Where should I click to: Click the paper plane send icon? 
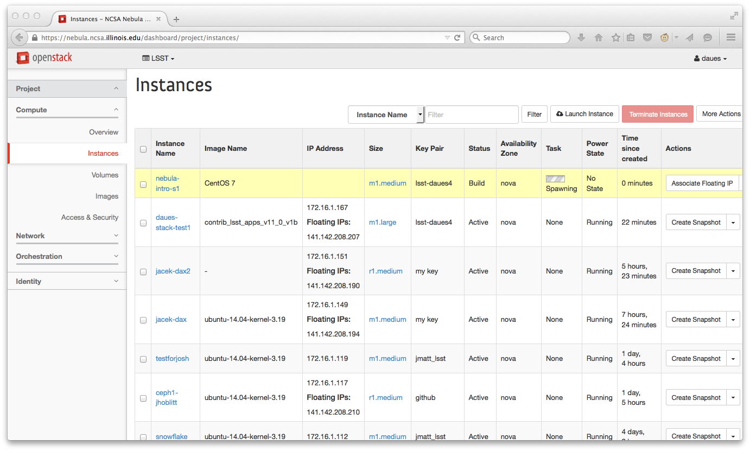pyautogui.click(x=690, y=37)
